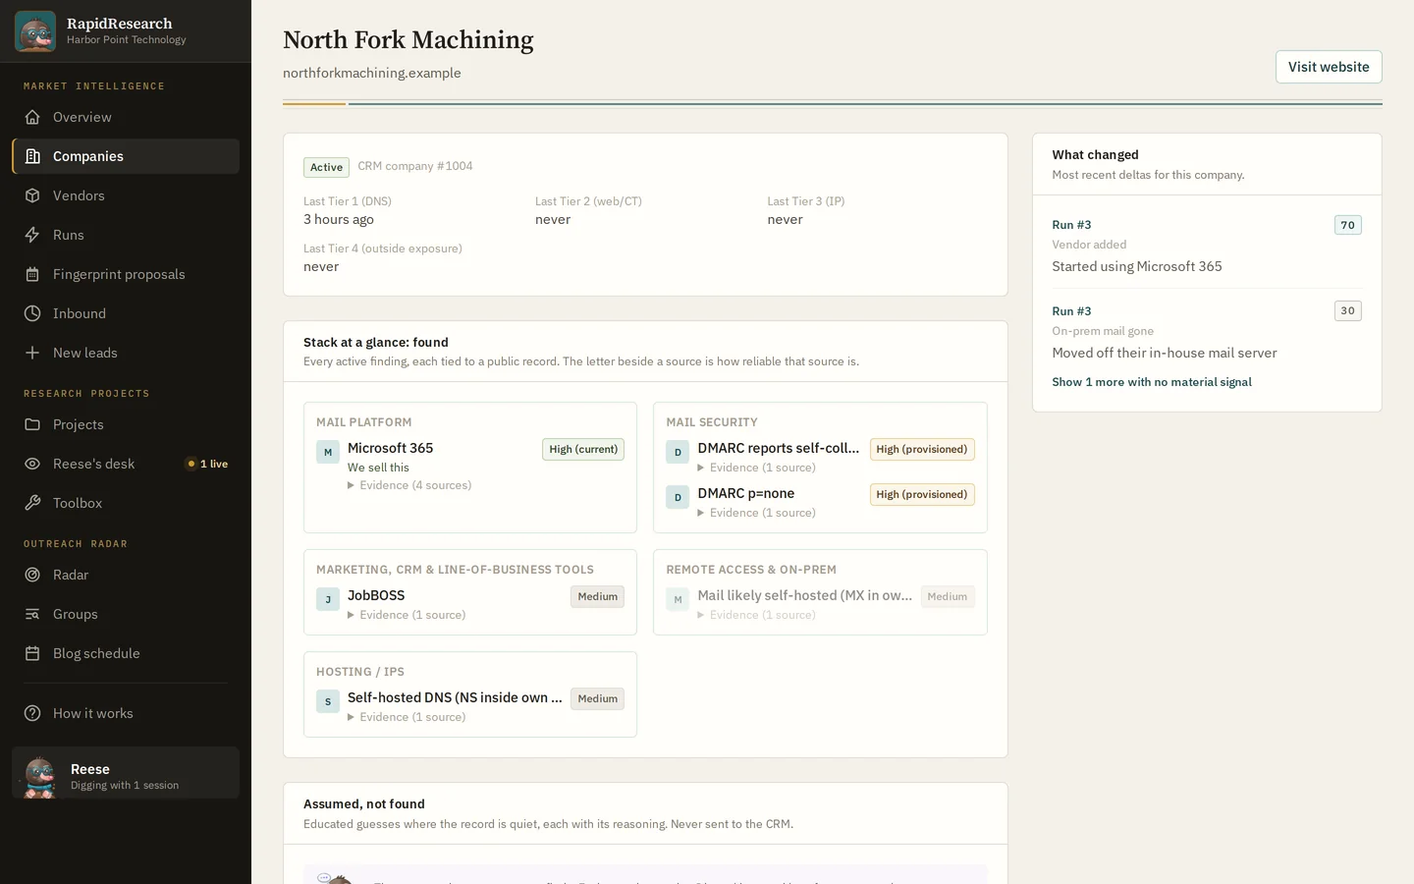Click score badge 30 for Run #3
Screen dimensions: 1414x884
(1347, 310)
